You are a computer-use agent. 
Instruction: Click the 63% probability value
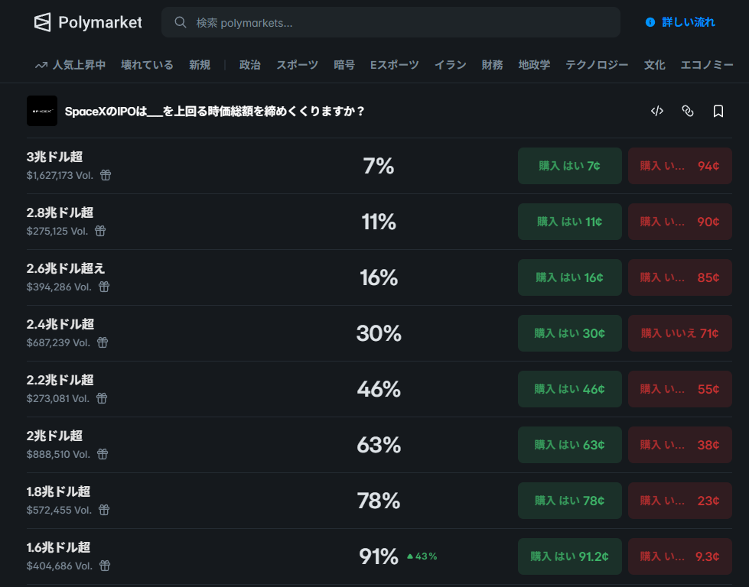pos(379,445)
